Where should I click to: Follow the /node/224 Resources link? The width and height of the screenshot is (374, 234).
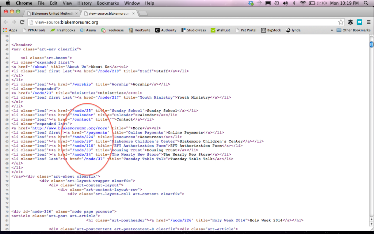[83, 137]
